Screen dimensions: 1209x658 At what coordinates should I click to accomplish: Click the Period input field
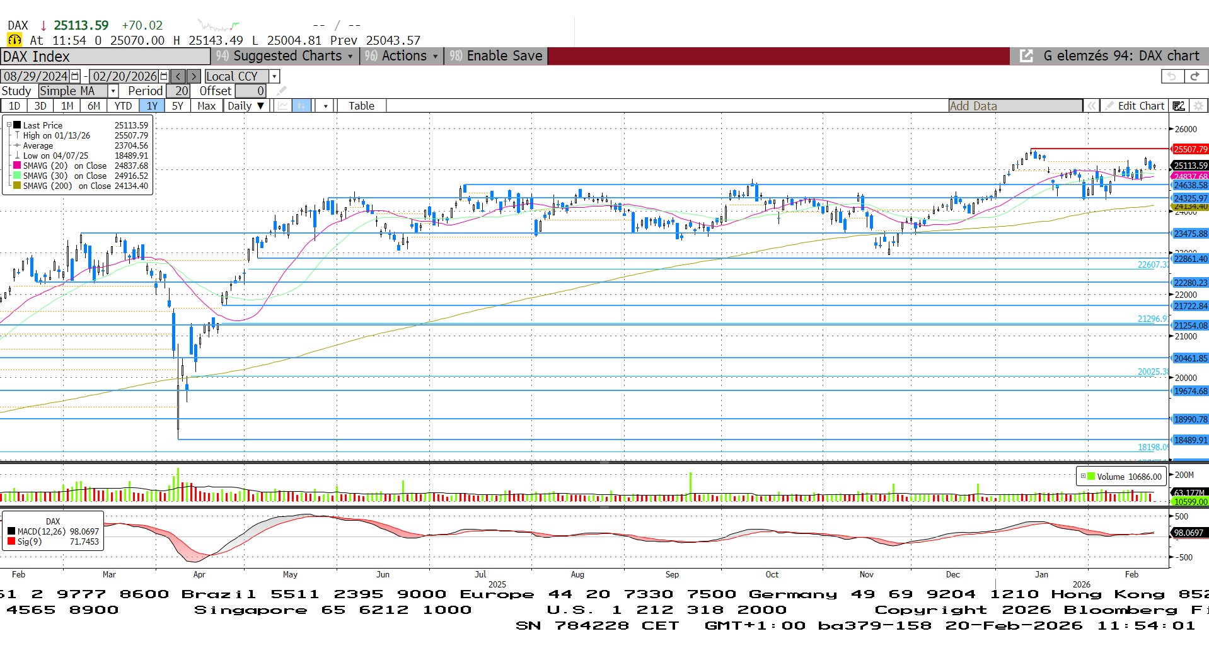(x=180, y=91)
